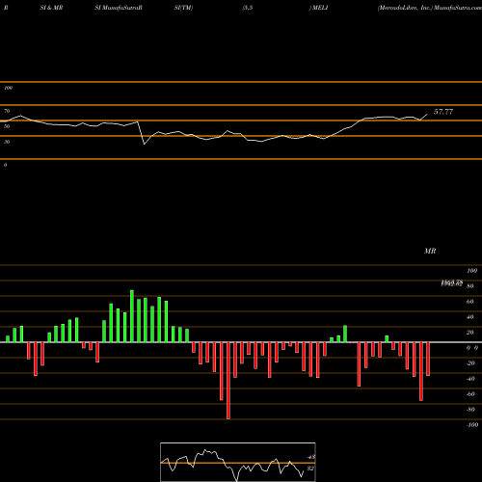Select the last red bar at right end
This screenshot has height=482, width=482.
(x=428, y=359)
